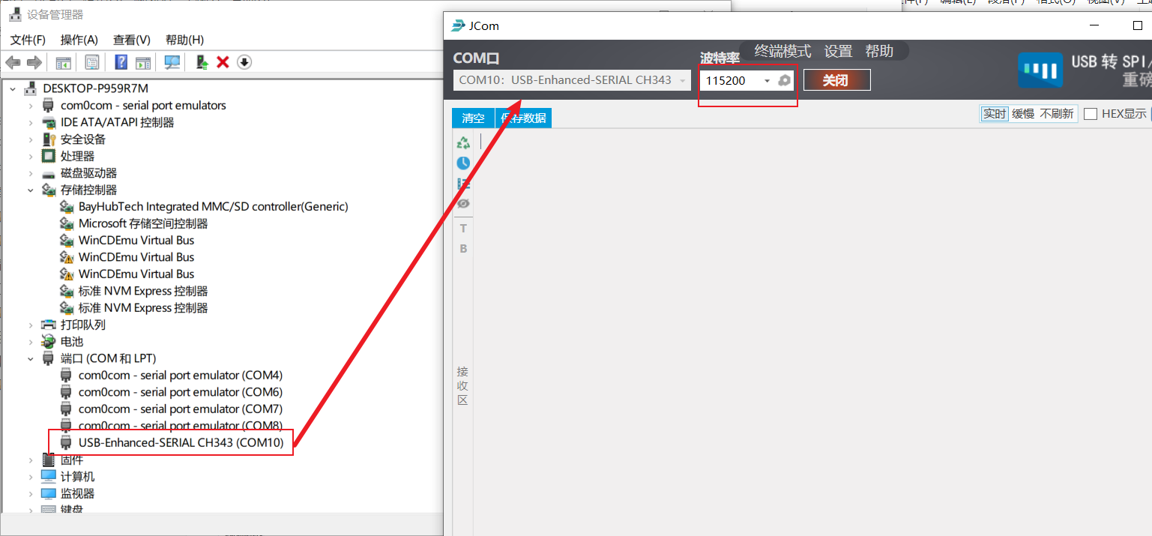Enable the HEX显示 checkbox

[1091, 114]
